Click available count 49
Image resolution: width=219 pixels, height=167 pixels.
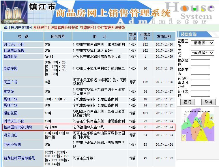coord(145,158)
